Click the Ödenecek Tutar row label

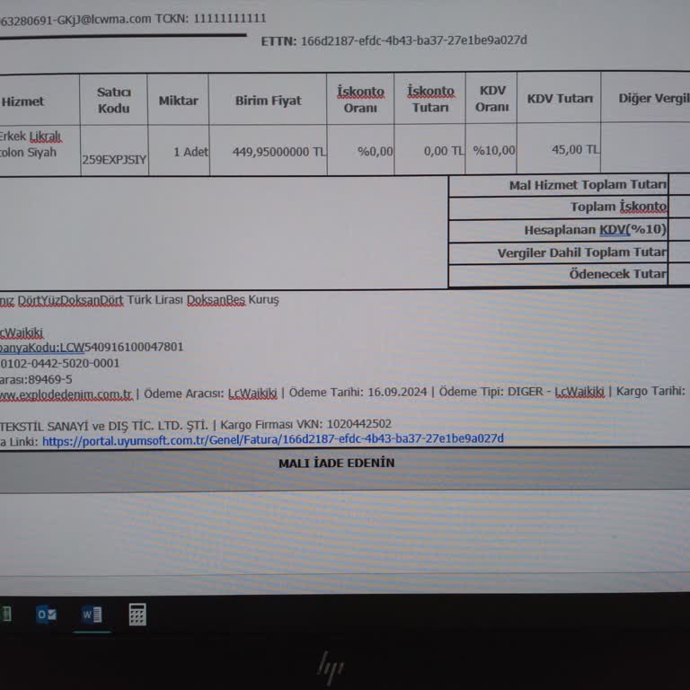[618, 274]
